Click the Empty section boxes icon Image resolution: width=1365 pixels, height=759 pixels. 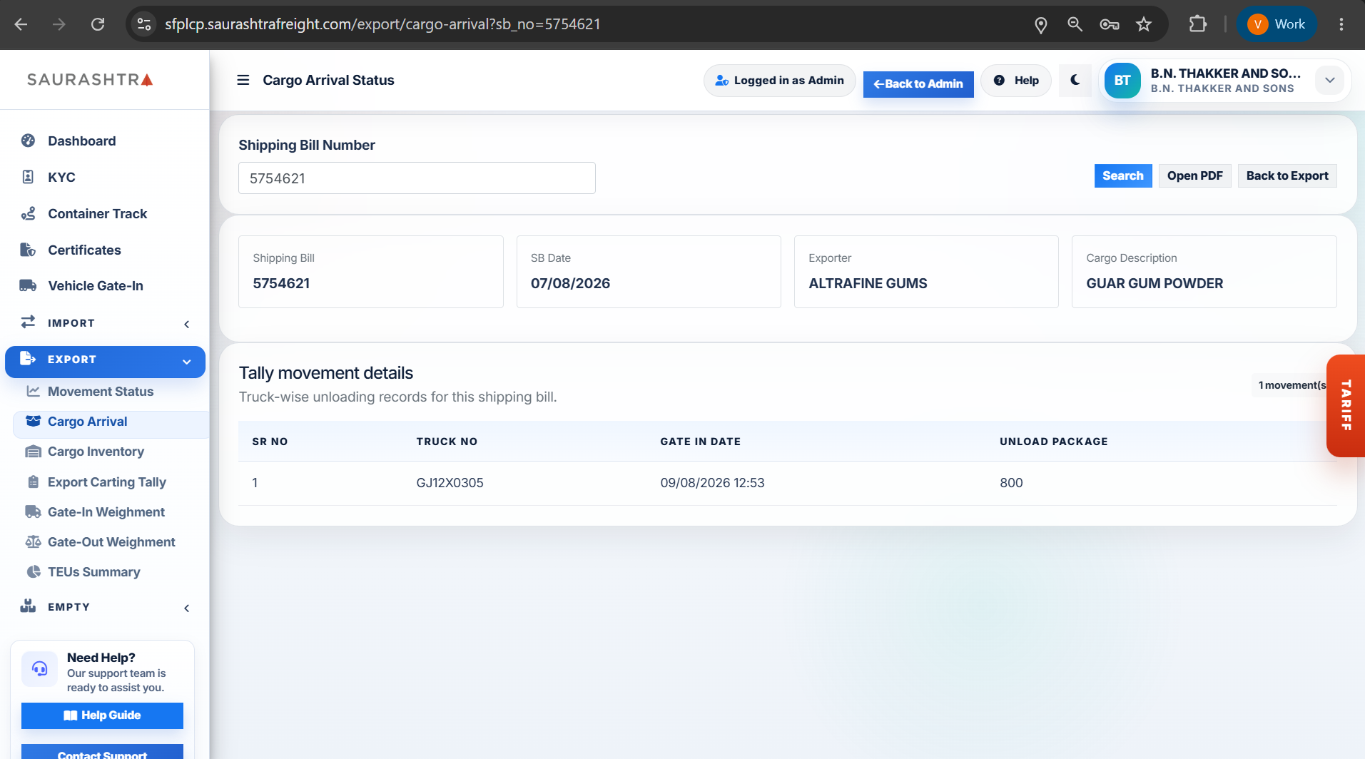tap(28, 606)
